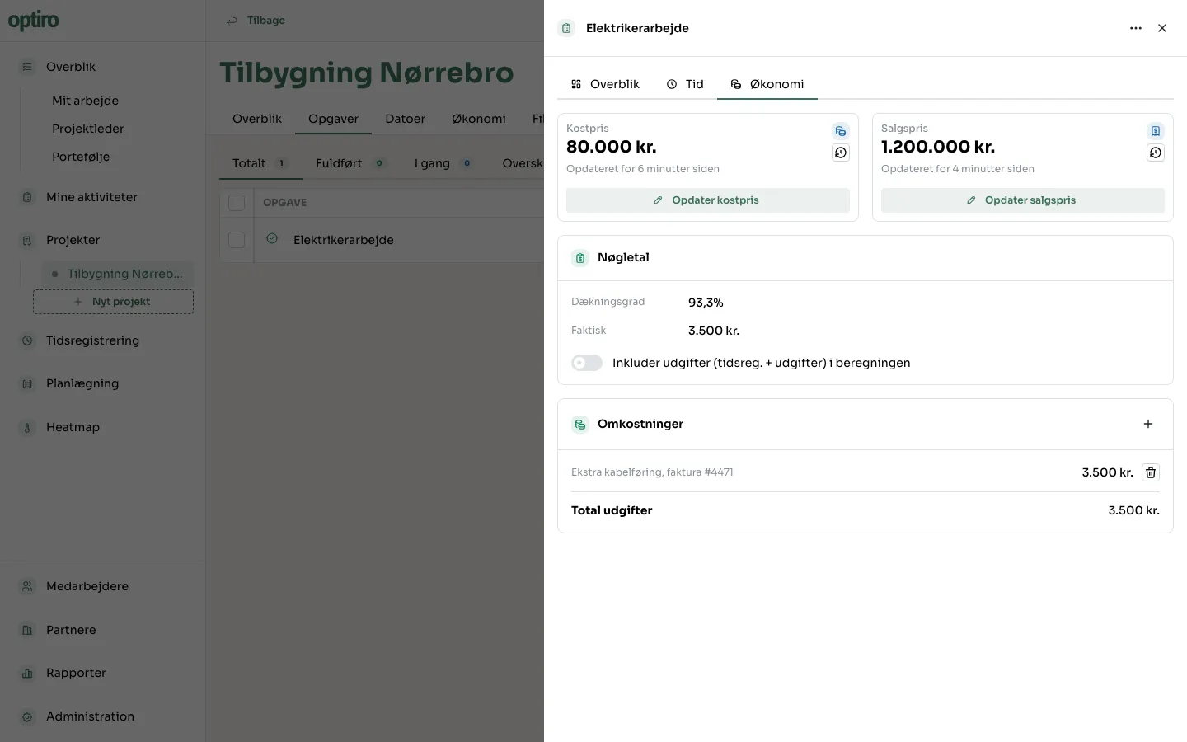Click the Rapporter chart icon
Image resolution: width=1187 pixels, height=742 pixels.
[x=27, y=674]
